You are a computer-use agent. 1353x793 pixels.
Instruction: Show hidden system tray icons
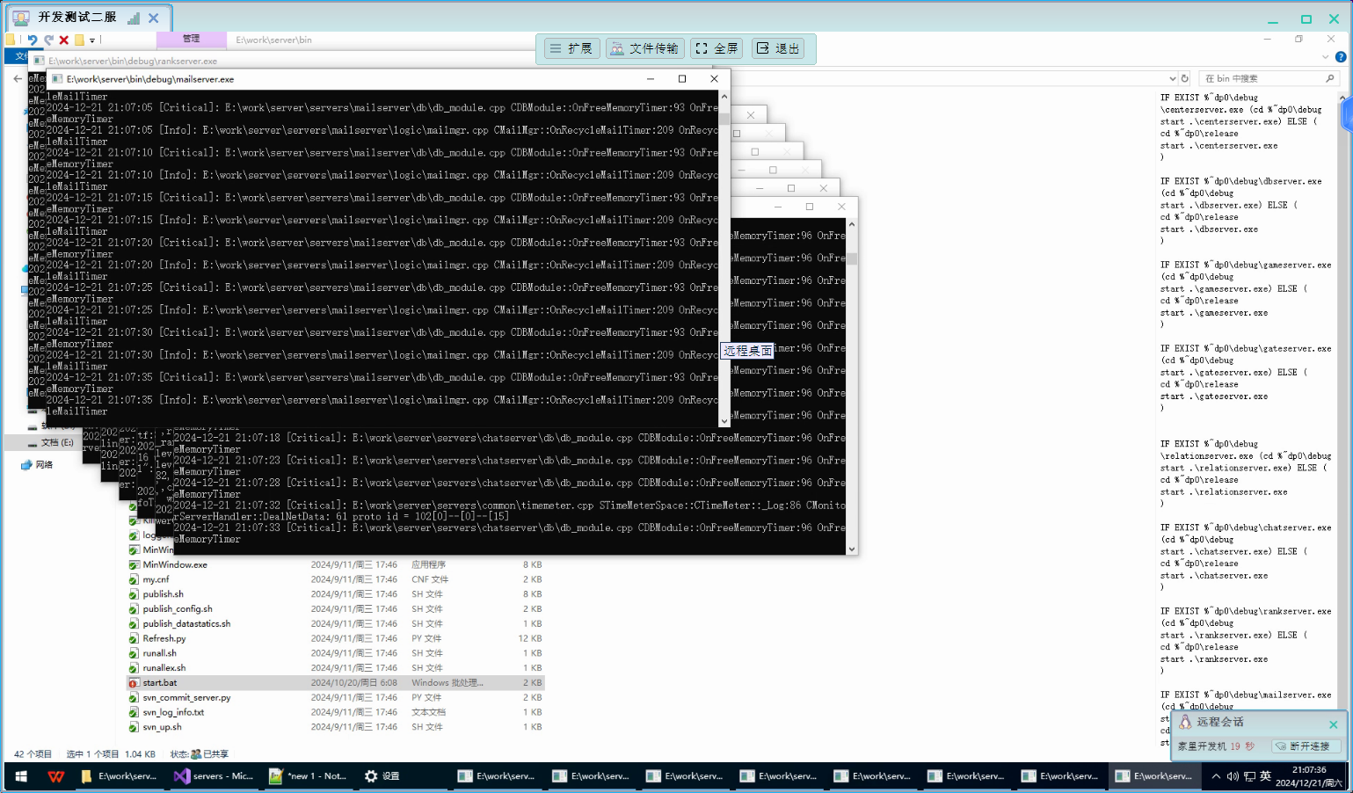click(1216, 776)
